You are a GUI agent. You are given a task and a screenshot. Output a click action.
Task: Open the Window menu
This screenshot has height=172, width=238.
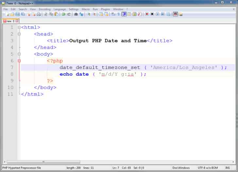(x=118, y=9)
